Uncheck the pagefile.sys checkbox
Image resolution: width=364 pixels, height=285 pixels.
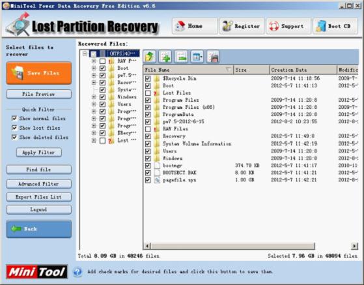coord(148,180)
